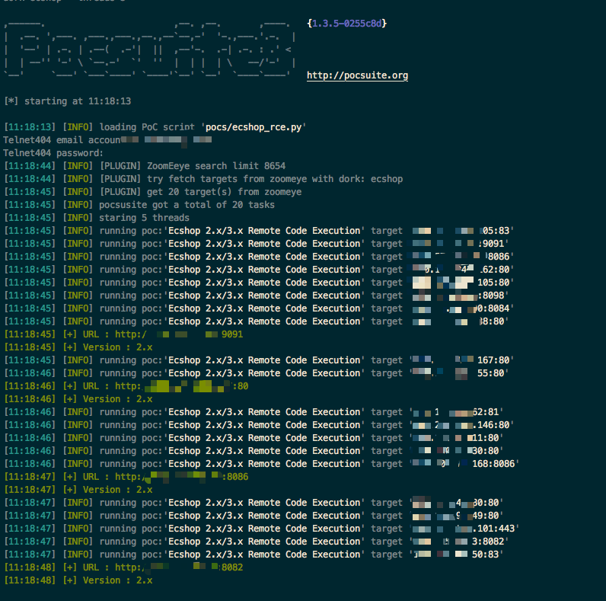Click the target ending in :8098

(x=459, y=296)
